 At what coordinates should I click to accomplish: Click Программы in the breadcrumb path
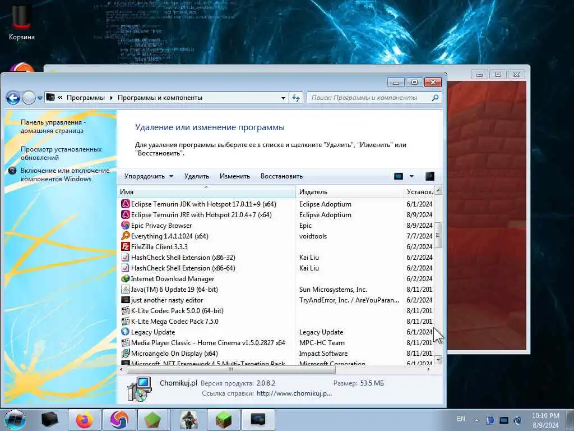86,98
